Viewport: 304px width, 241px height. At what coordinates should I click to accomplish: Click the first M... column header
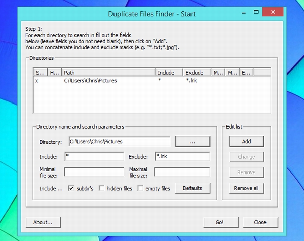(218, 73)
